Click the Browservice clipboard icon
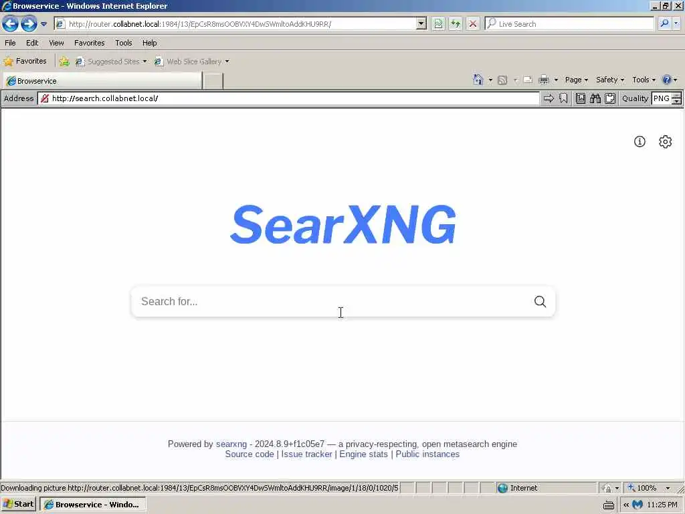The height and width of the screenshot is (514, 685). (x=610, y=98)
